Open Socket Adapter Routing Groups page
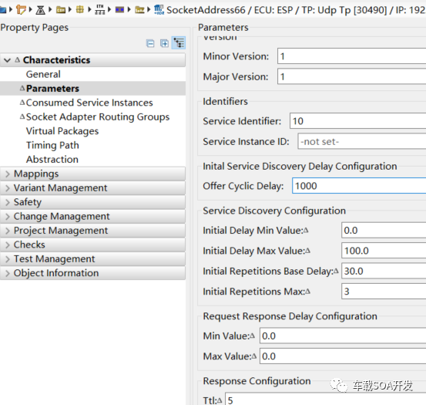This screenshot has height=405, width=426. click(98, 117)
